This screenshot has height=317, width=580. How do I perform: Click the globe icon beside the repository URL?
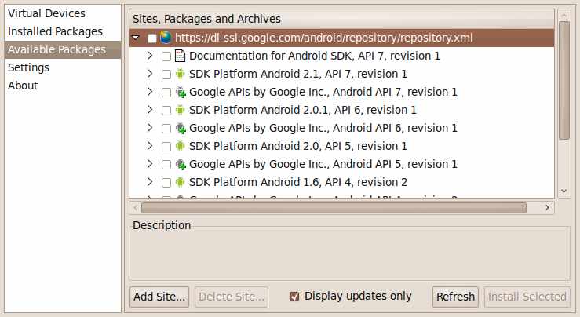pos(166,38)
